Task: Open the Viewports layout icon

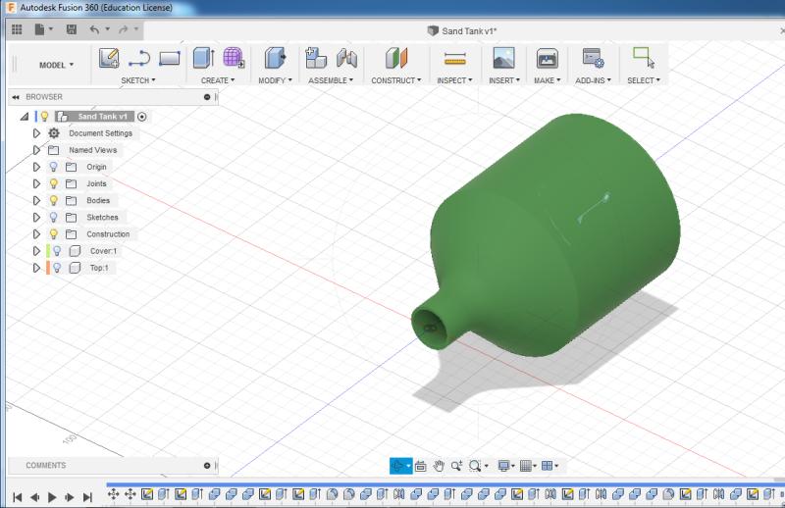Action: [x=548, y=466]
